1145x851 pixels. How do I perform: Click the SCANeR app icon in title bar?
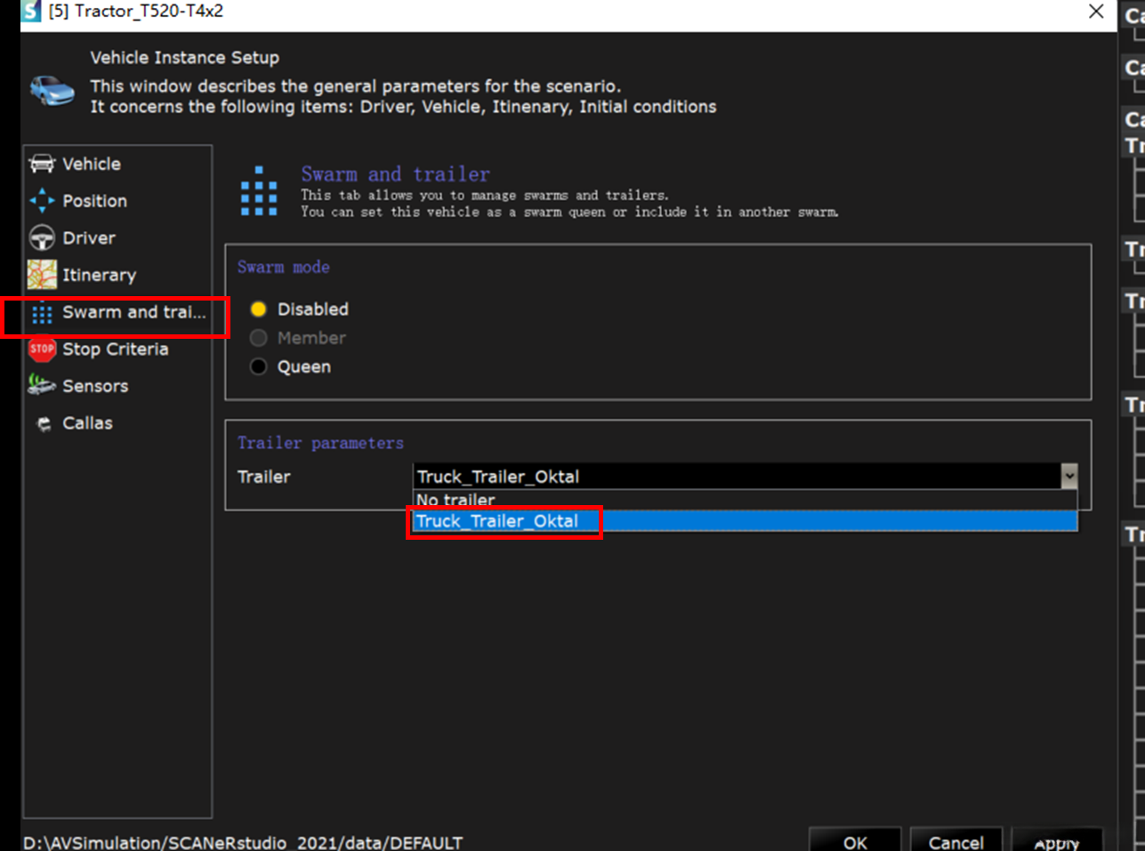click(31, 12)
